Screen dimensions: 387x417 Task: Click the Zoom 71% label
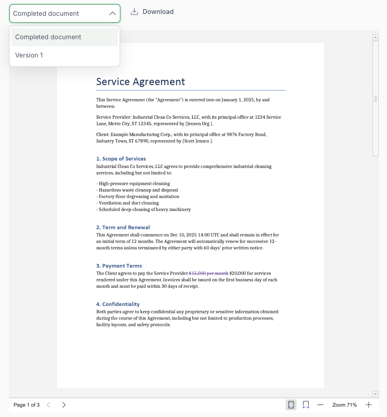pyautogui.click(x=344, y=405)
